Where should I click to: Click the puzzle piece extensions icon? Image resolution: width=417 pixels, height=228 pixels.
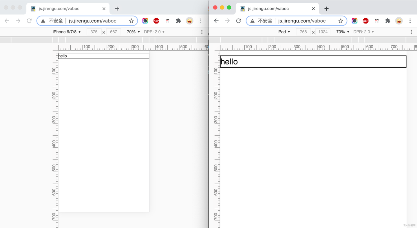pos(178,21)
